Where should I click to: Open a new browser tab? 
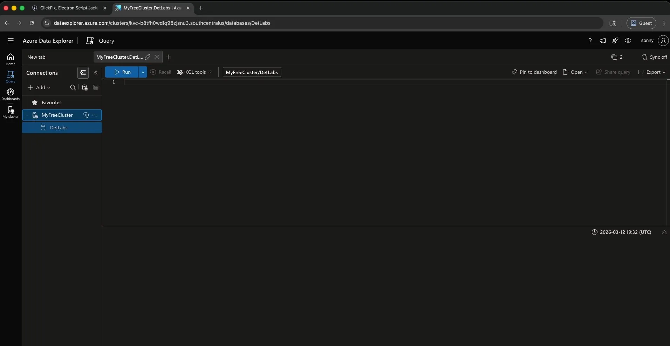201,8
